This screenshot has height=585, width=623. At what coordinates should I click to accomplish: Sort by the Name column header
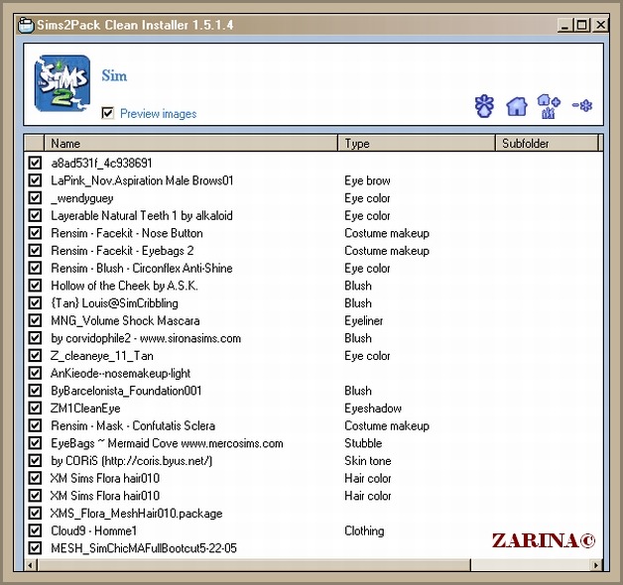point(190,143)
